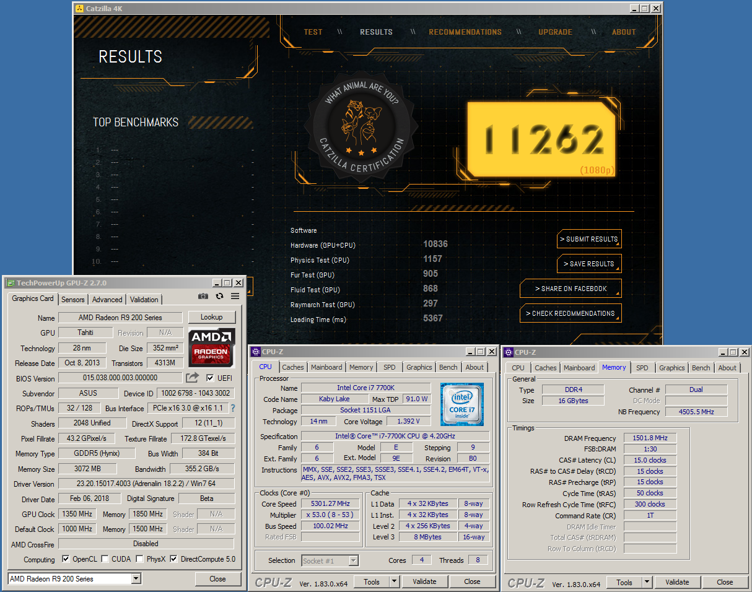Toggle the OpenCL checkbox
This screenshot has width=752, height=592.
(66, 559)
